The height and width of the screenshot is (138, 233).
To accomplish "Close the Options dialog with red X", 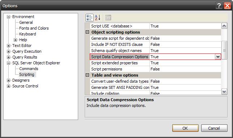I will point(227,6).
